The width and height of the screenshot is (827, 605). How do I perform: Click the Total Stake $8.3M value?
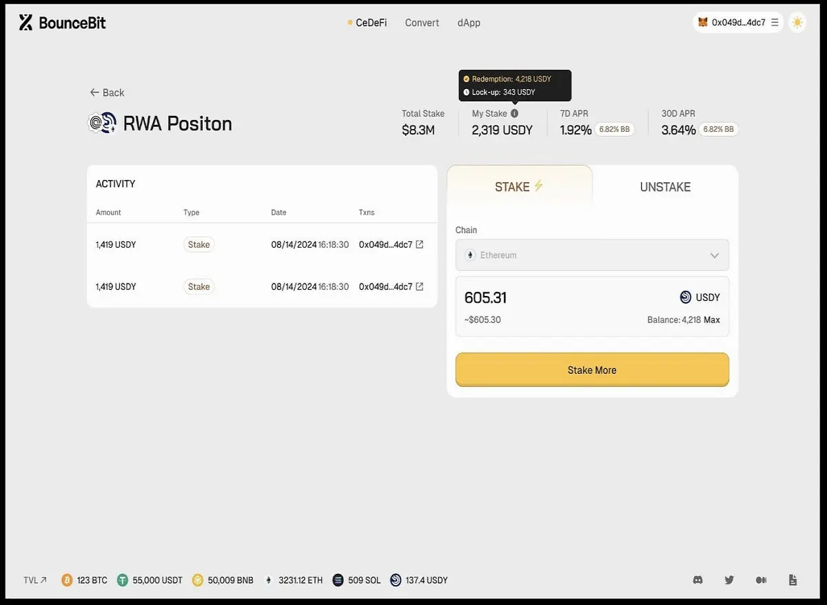coord(418,130)
